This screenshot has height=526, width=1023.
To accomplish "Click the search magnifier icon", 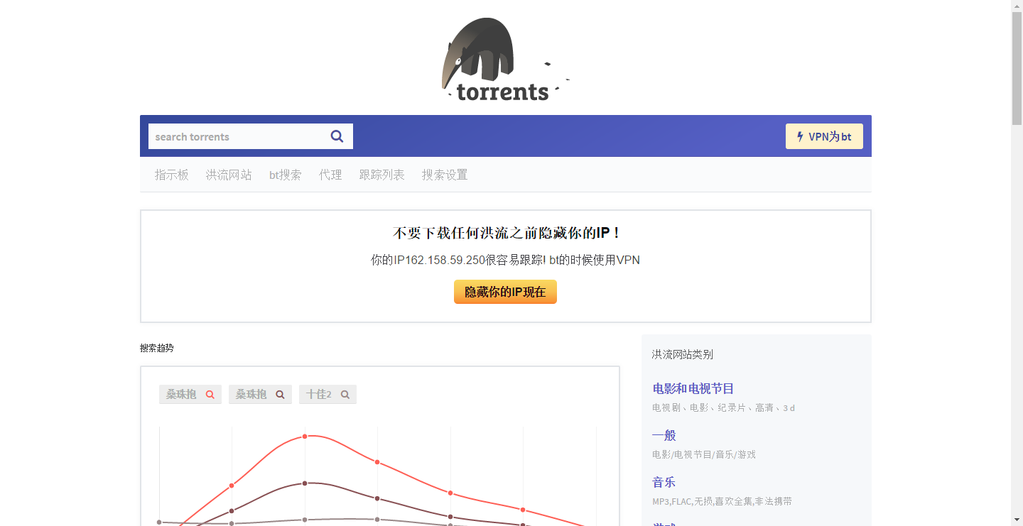I will [x=337, y=136].
